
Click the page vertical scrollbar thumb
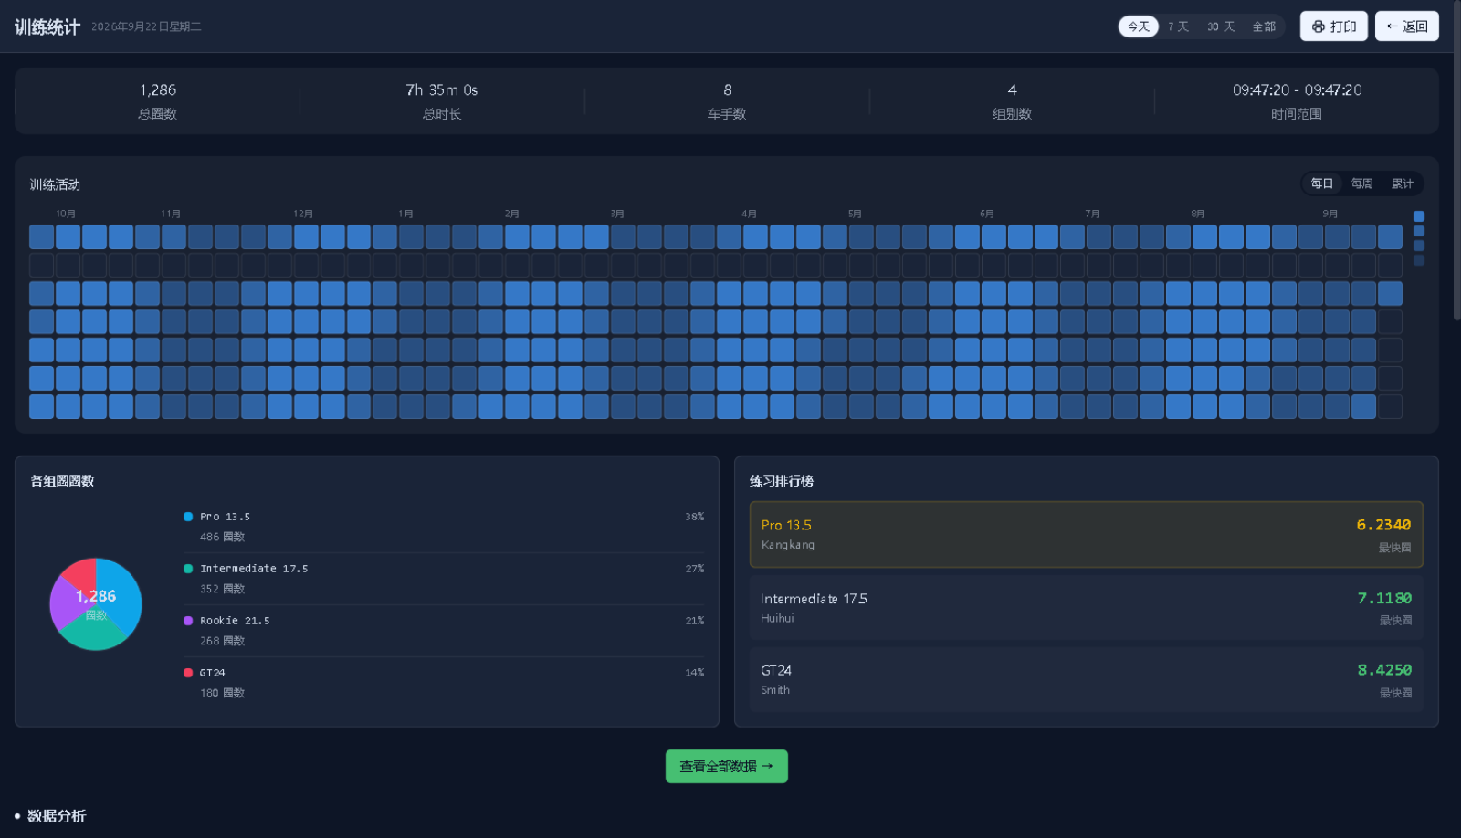(1456, 161)
